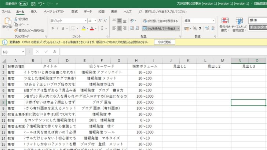Open the font name combo box
This screenshot has width=267, height=150.
click(69, 21)
